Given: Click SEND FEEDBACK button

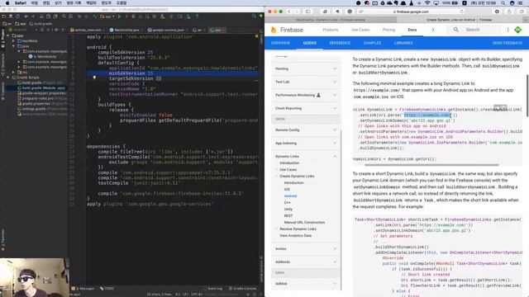Looking at the screenshot, I should pyautogui.click(x=507, y=43).
